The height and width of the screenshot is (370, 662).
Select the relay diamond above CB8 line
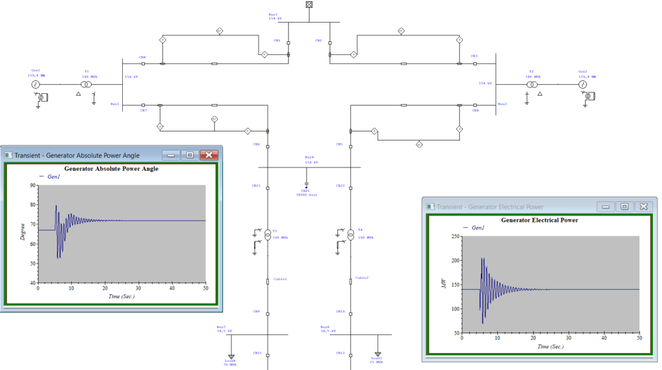(162, 39)
